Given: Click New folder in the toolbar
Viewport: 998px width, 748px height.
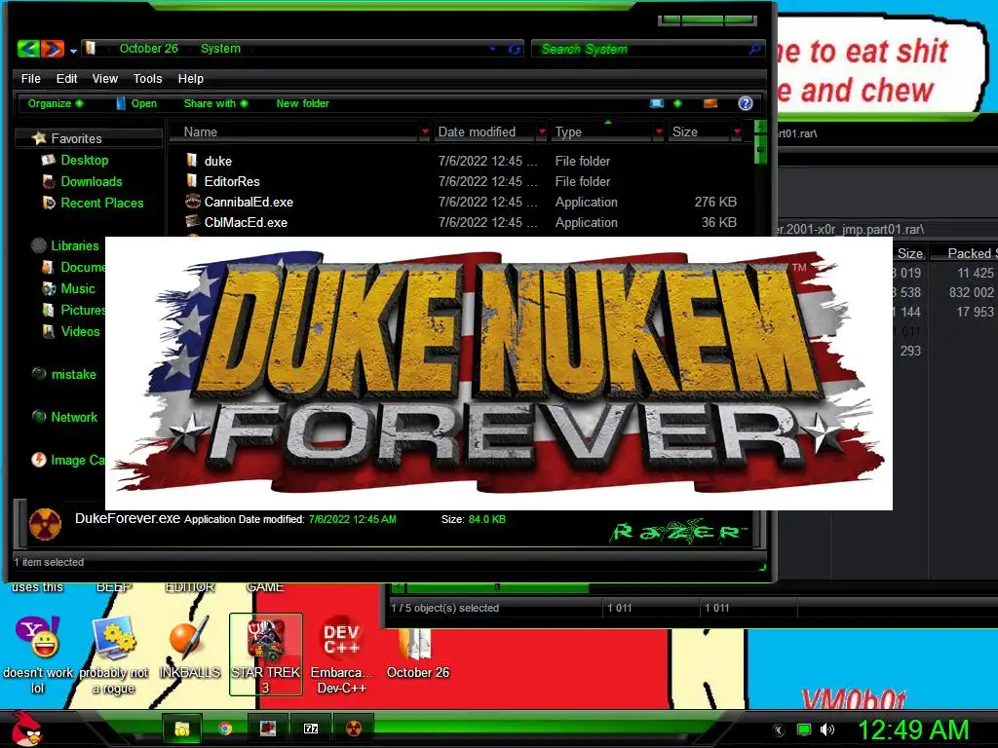Looking at the screenshot, I should click(302, 103).
